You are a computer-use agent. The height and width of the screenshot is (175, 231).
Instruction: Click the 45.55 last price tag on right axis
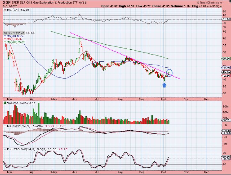pos(226,72)
